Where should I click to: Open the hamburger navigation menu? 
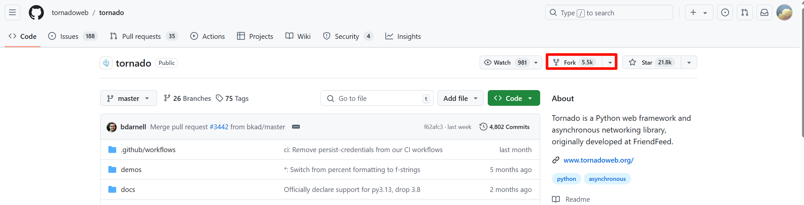click(12, 12)
